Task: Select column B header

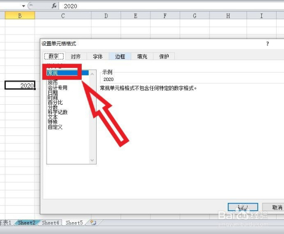Action: (20, 16)
